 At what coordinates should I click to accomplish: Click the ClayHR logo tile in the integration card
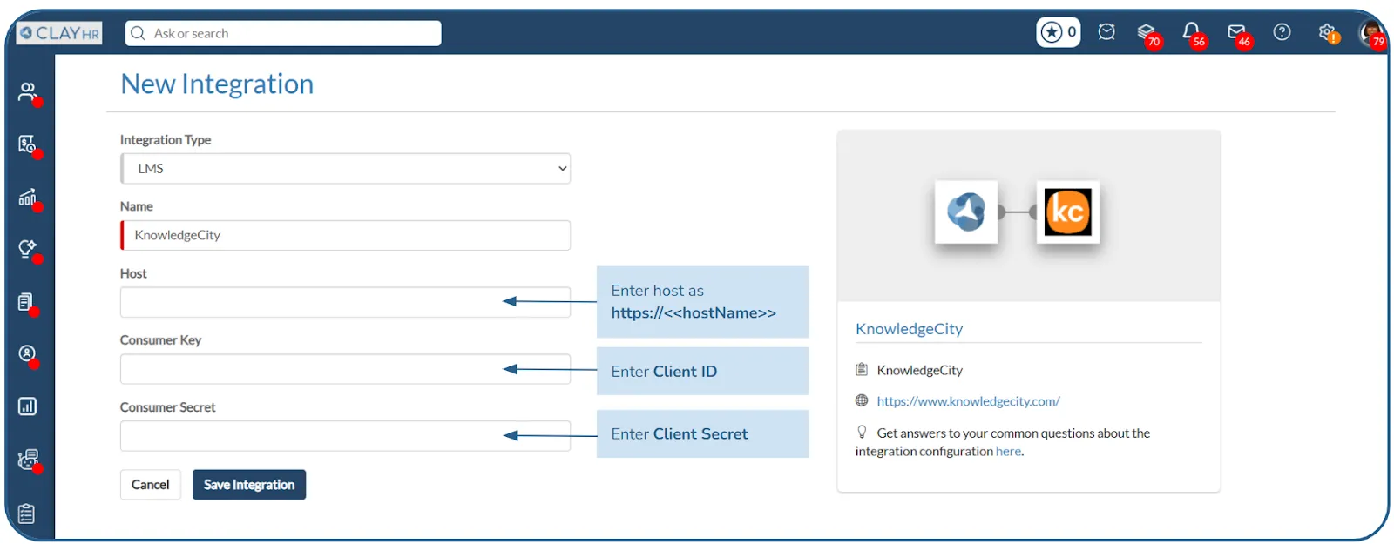pyautogui.click(x=965, y=212)
